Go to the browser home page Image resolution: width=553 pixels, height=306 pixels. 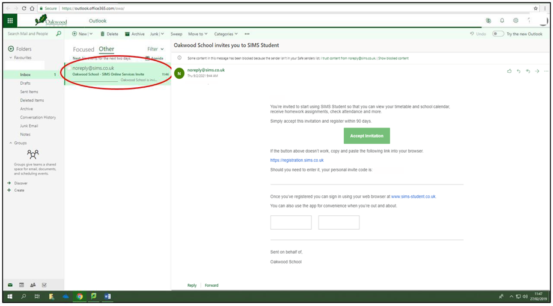(x=32, y=8)
